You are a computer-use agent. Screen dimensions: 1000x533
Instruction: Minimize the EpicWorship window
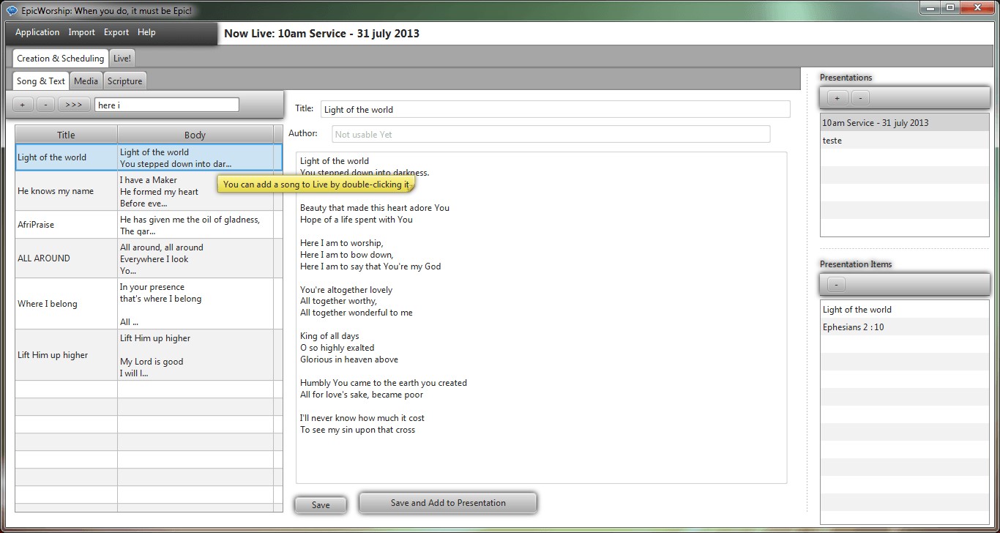[x=930, y=7]
